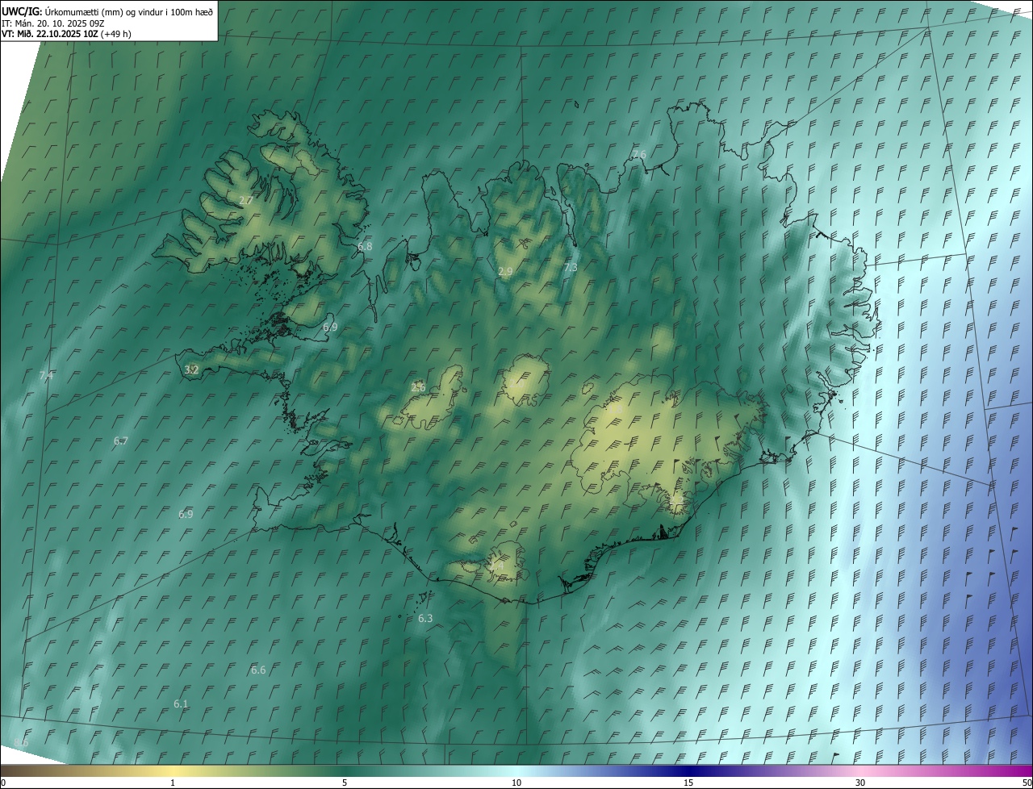Click the 6.6 value label on the map
The height and width of the screenshot is (789, 1033).
[x=258, y=670]
